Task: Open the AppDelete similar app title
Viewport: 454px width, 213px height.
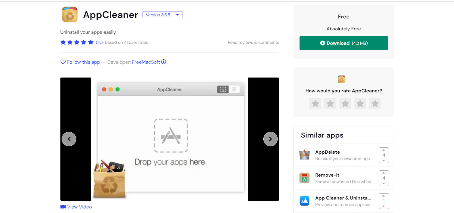Action: click(x=327, y=152)
